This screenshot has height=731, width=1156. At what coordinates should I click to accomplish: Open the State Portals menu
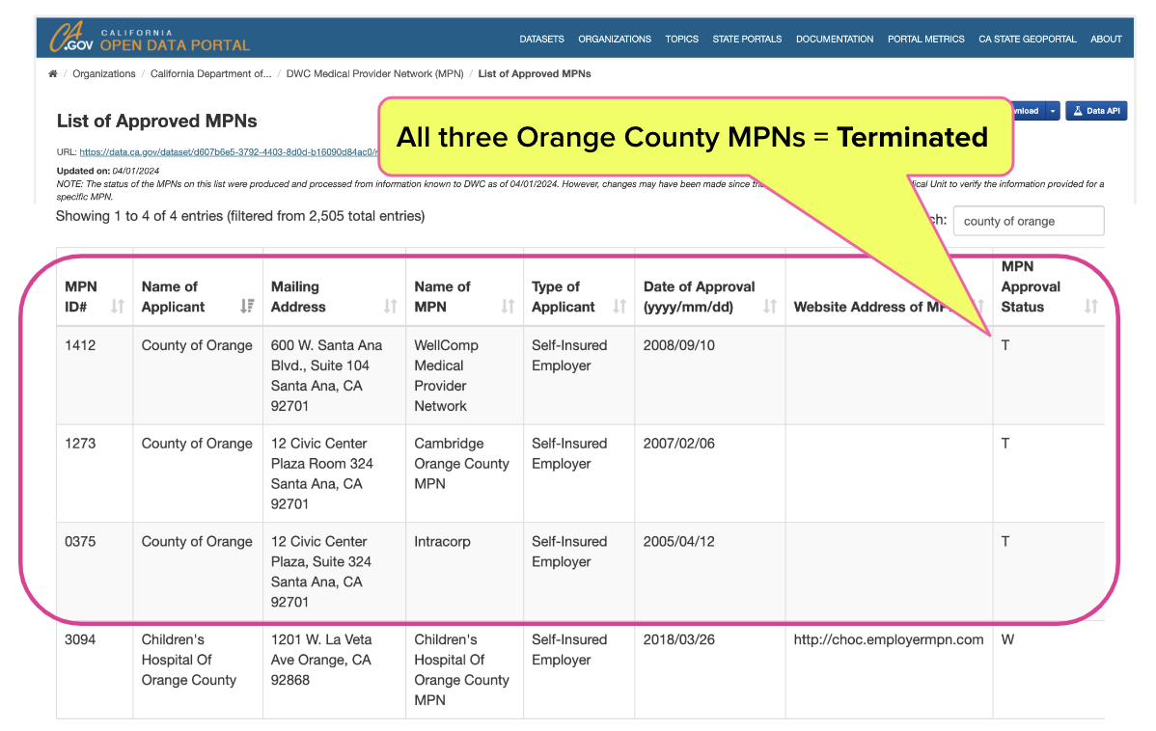[747, 39]
